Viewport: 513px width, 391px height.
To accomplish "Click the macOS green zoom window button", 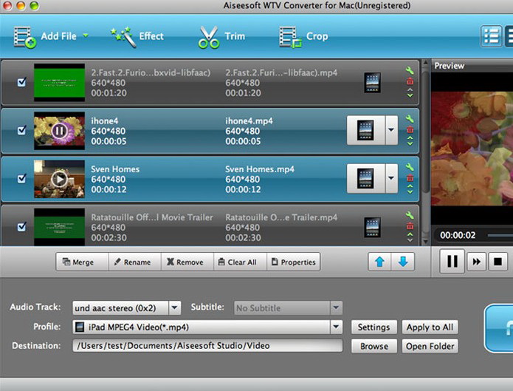I will click(x=34, y=5).
